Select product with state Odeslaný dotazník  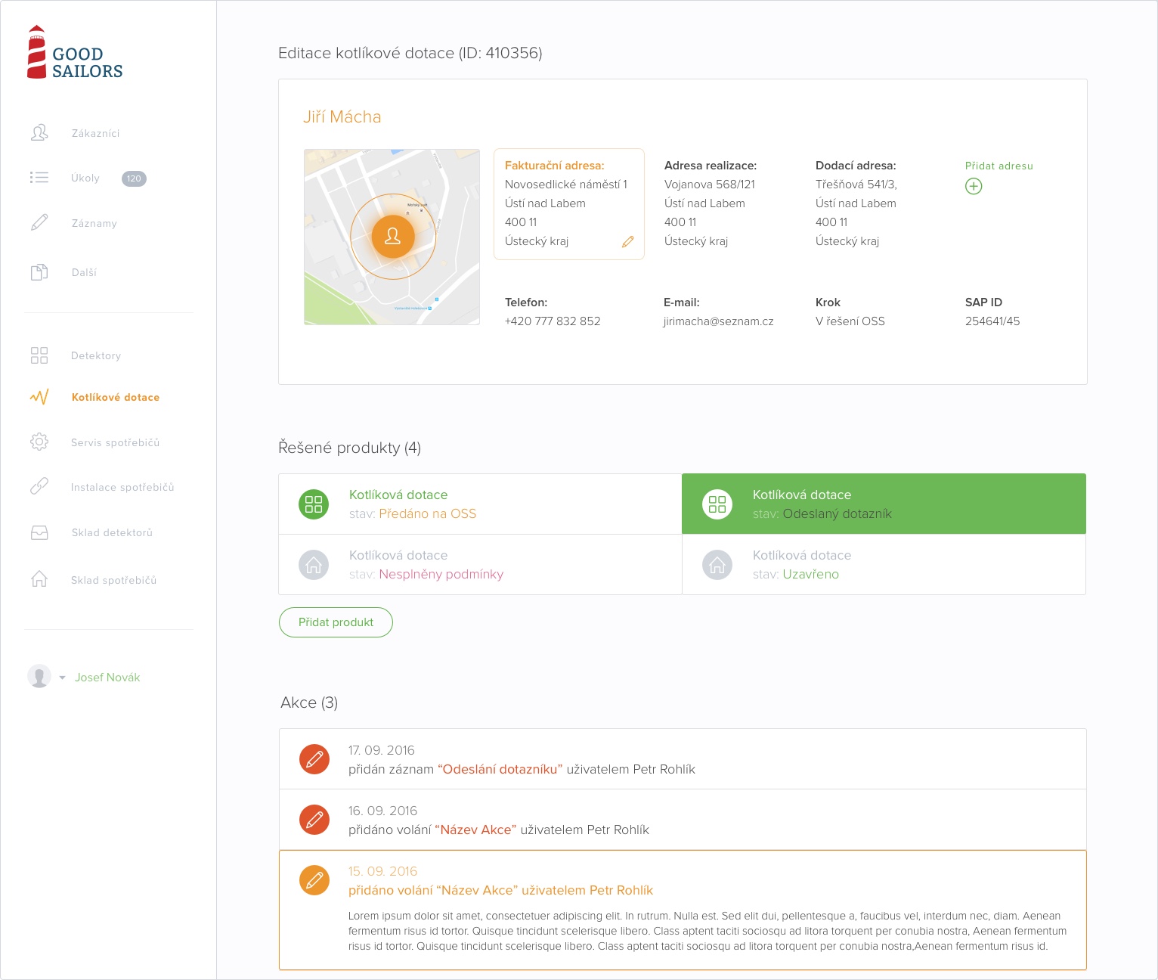884,504
